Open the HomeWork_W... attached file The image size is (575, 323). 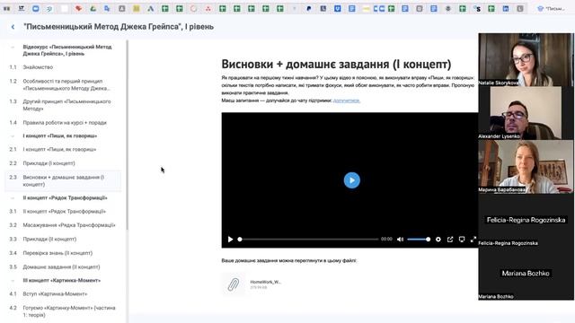click(x=265, y=282)
